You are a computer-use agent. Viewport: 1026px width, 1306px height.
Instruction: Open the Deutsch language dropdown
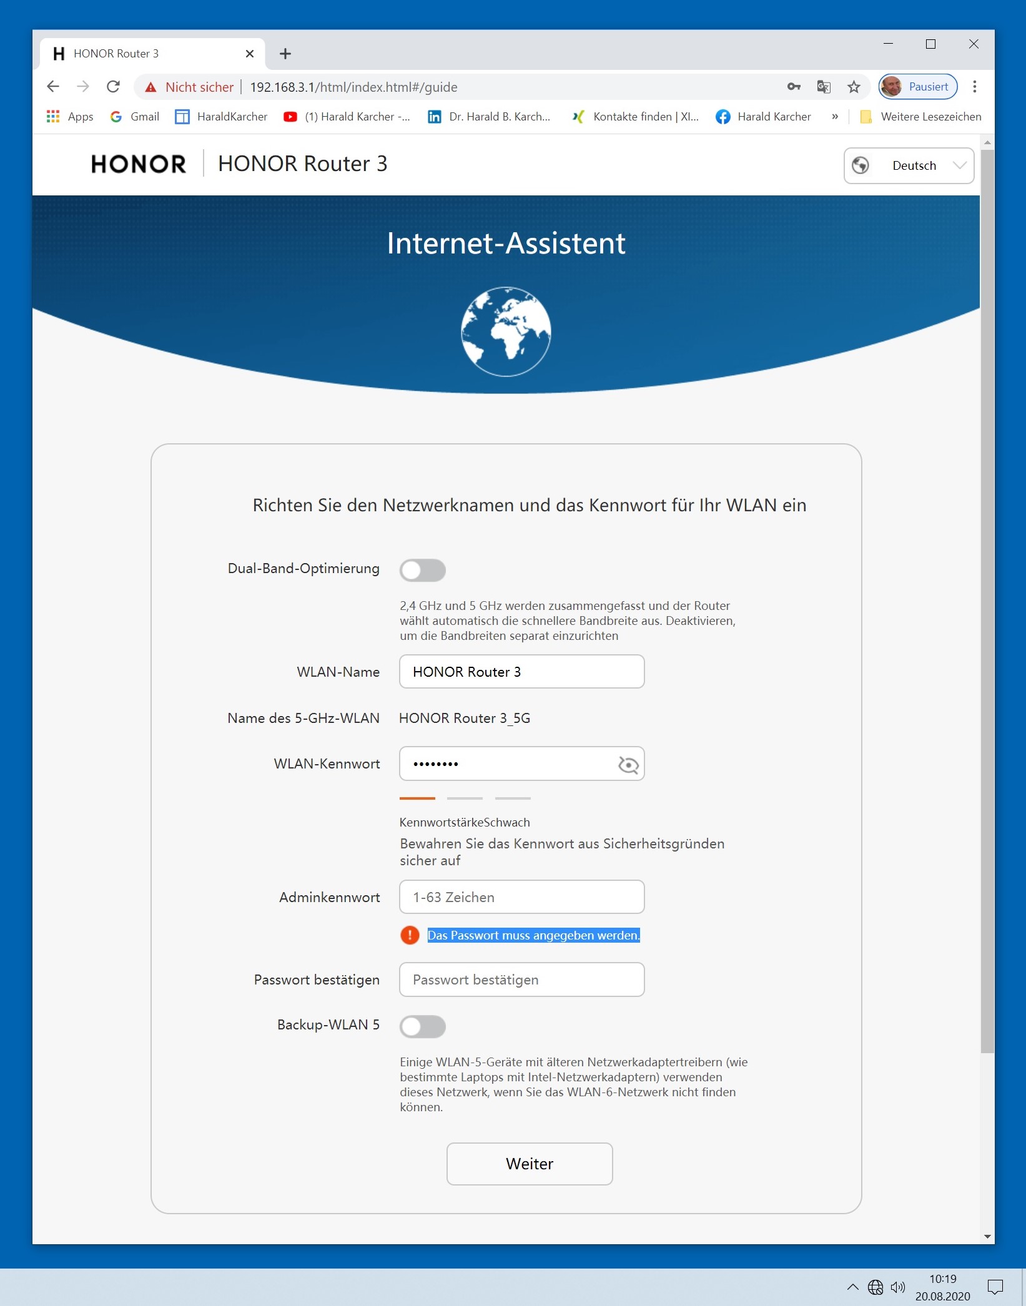click(909, 165)
